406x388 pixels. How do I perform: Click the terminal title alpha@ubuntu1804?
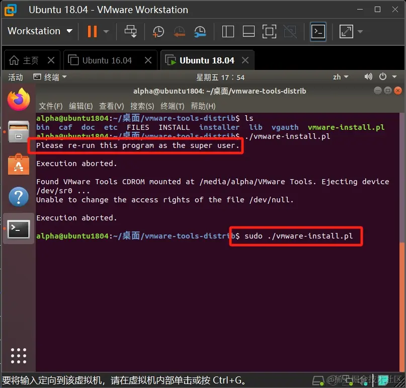coord(219,91)
